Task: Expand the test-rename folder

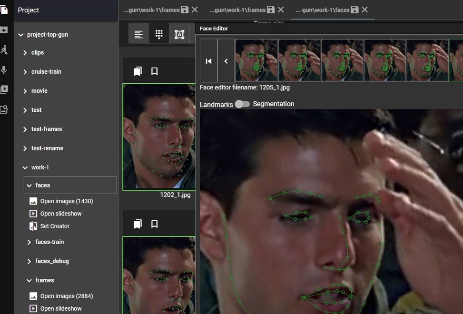Action: pos(25,149)
